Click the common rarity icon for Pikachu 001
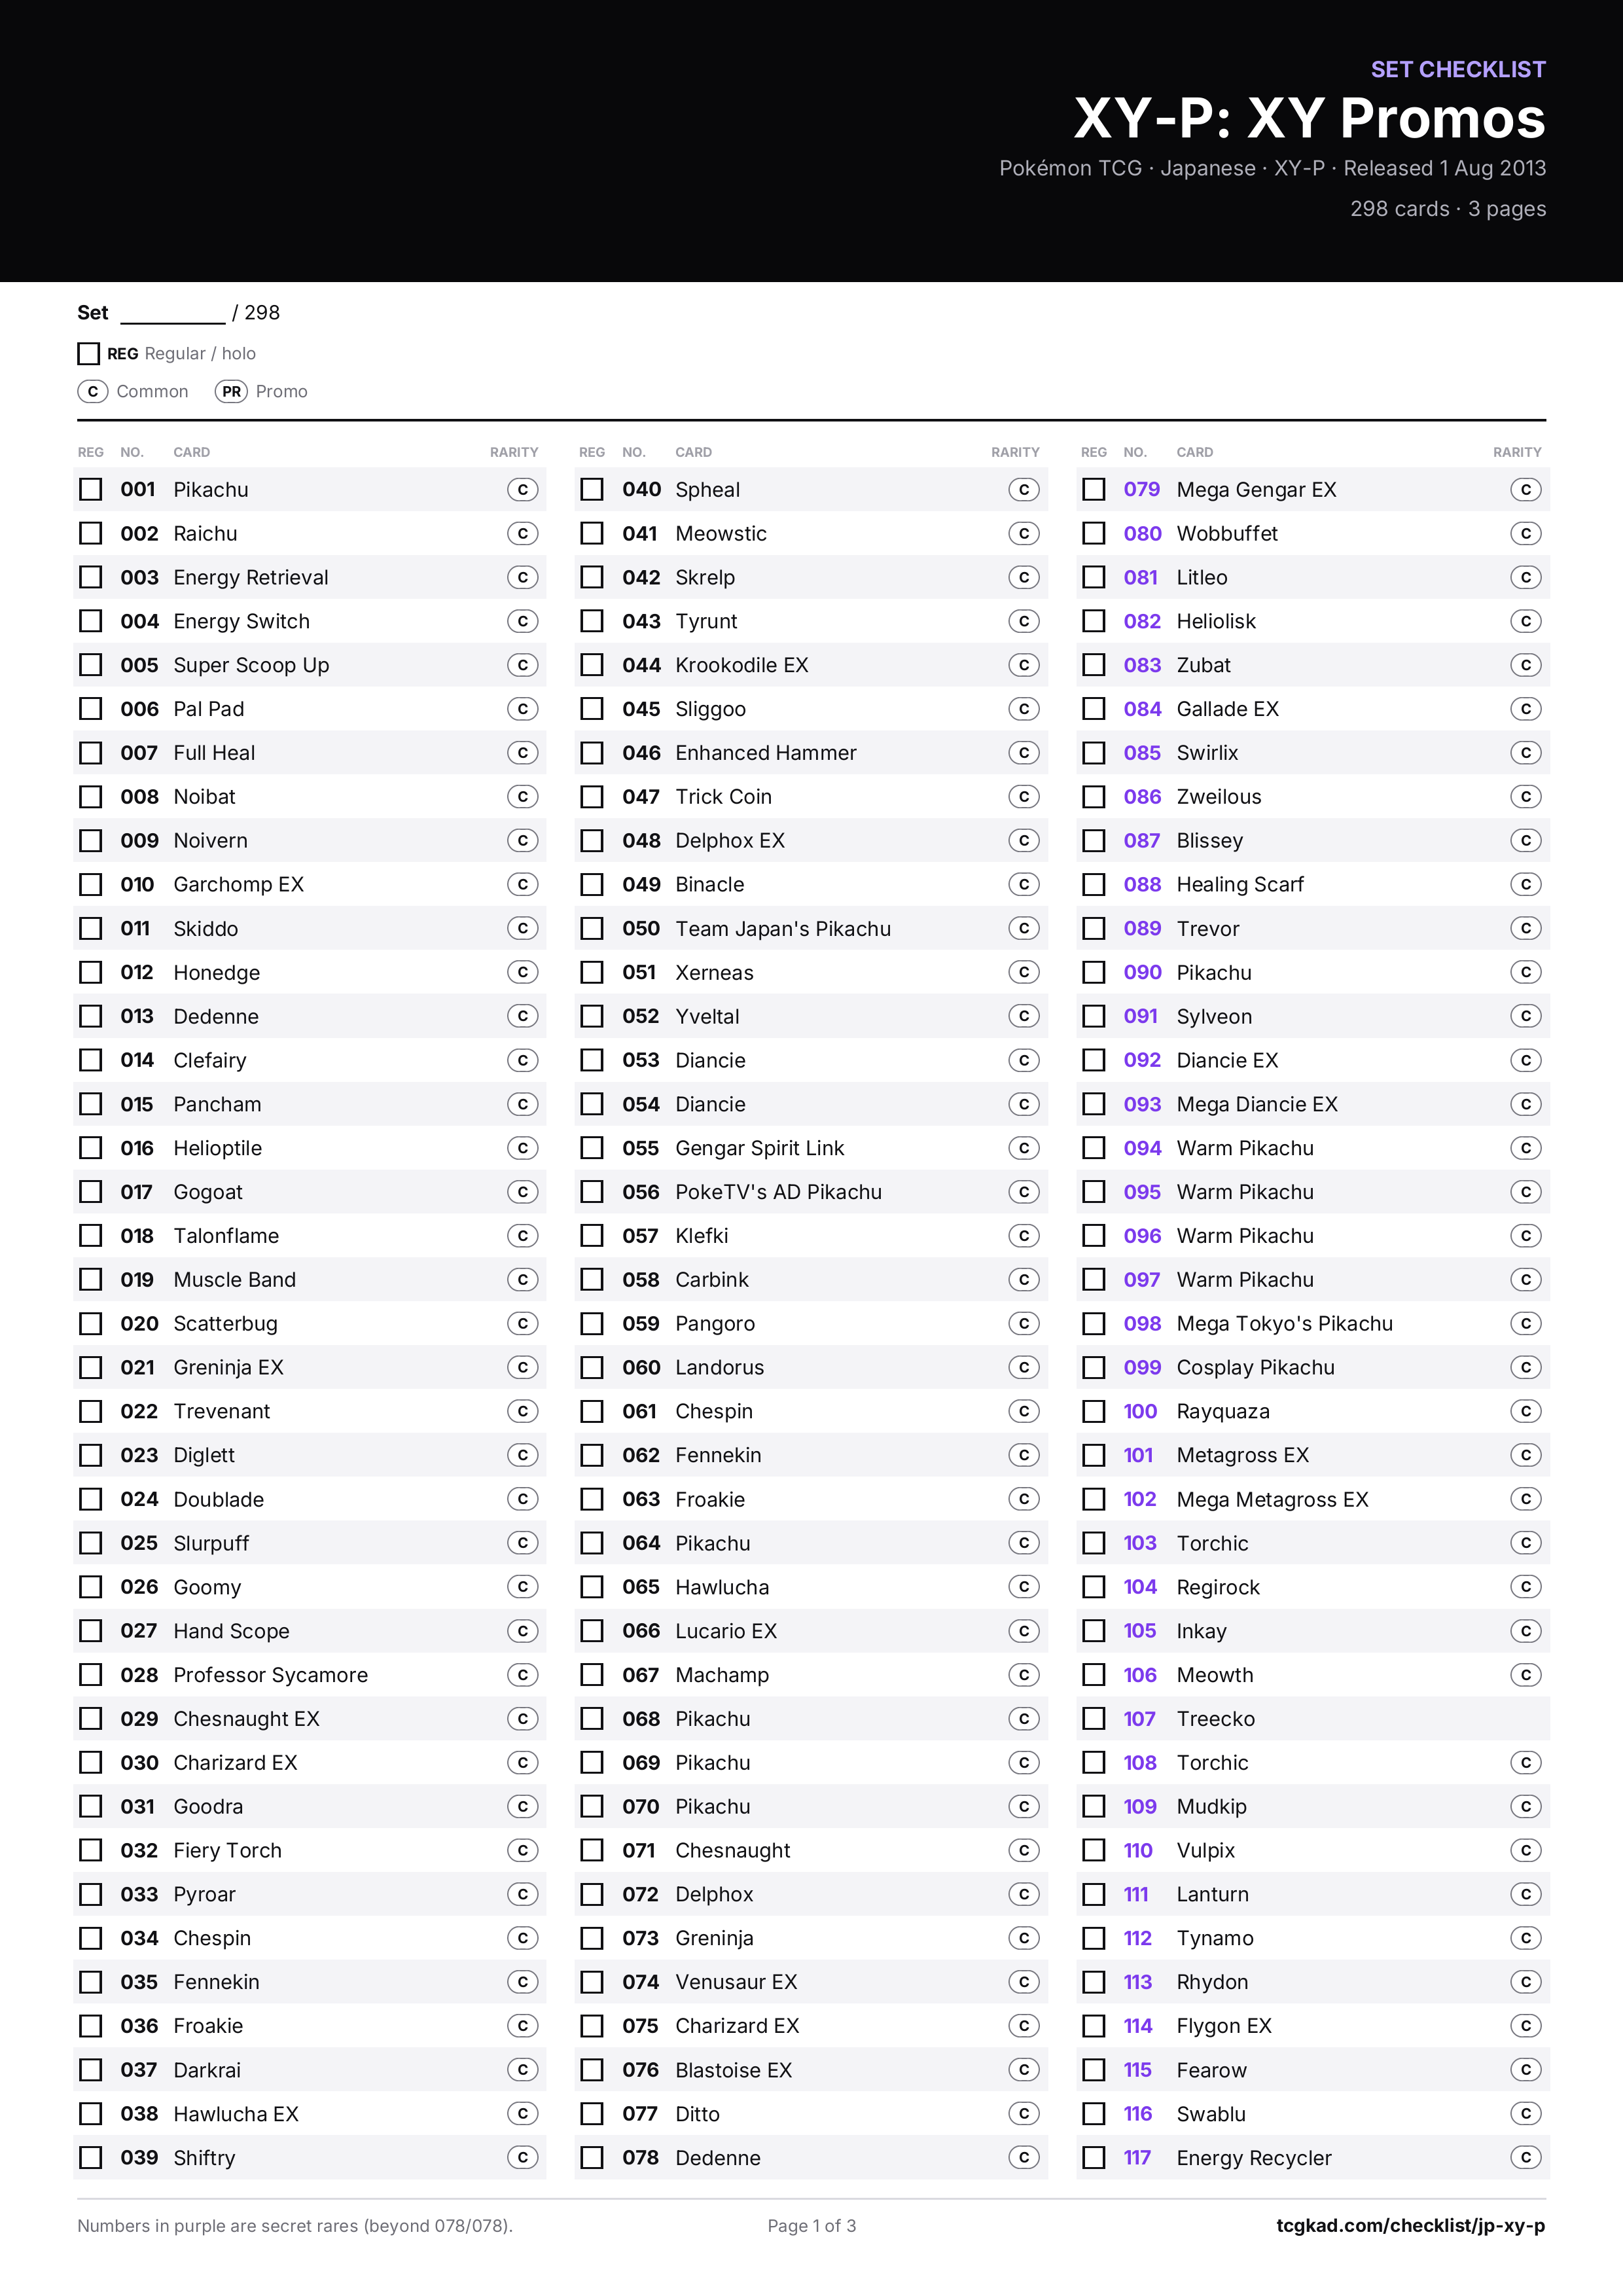This screenshot has width=1623, height=2296. point(522,489)
